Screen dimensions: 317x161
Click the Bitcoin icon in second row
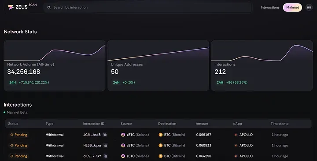[161, 146]
